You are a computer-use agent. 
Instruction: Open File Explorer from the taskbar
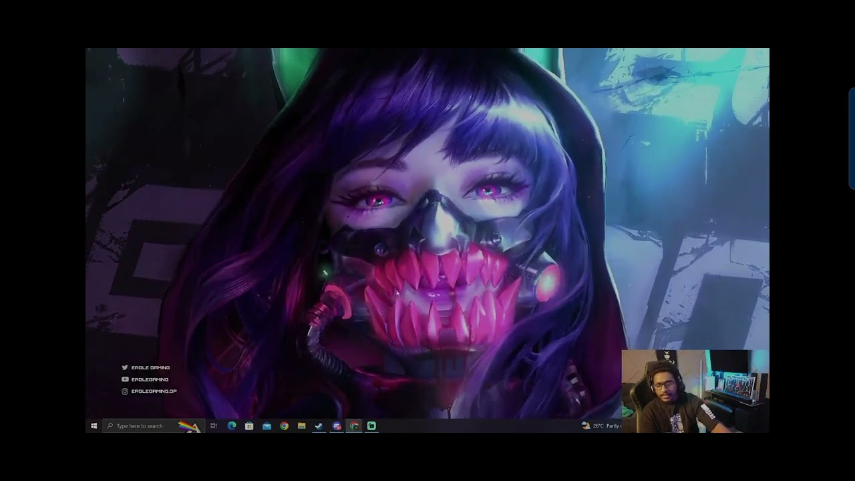coord(301,426)
